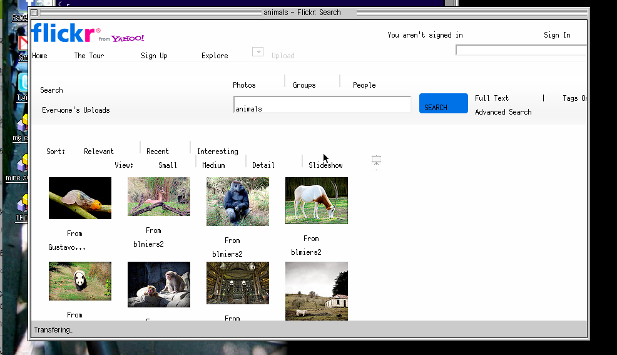The image size is (617, 355).
Task: Choose Small view size
Action: point(167,165)
